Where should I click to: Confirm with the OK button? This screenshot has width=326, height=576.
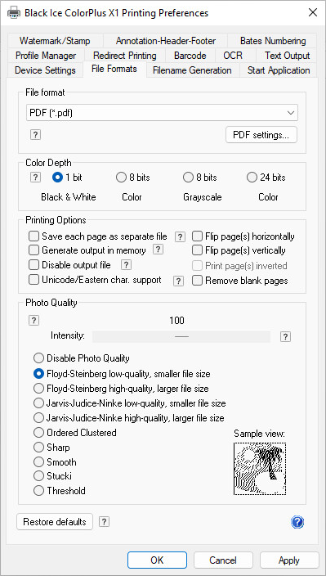point(157,560)
